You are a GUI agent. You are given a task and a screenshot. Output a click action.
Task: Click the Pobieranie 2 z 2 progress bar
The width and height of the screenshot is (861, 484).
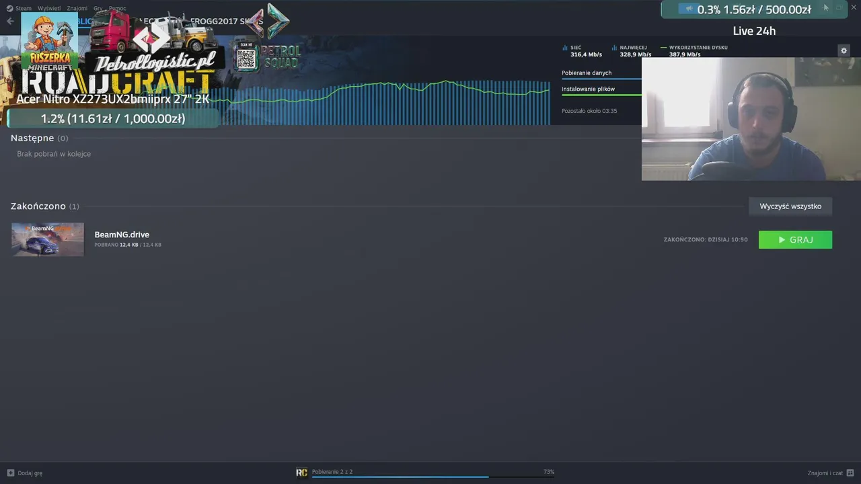[433, 477]
